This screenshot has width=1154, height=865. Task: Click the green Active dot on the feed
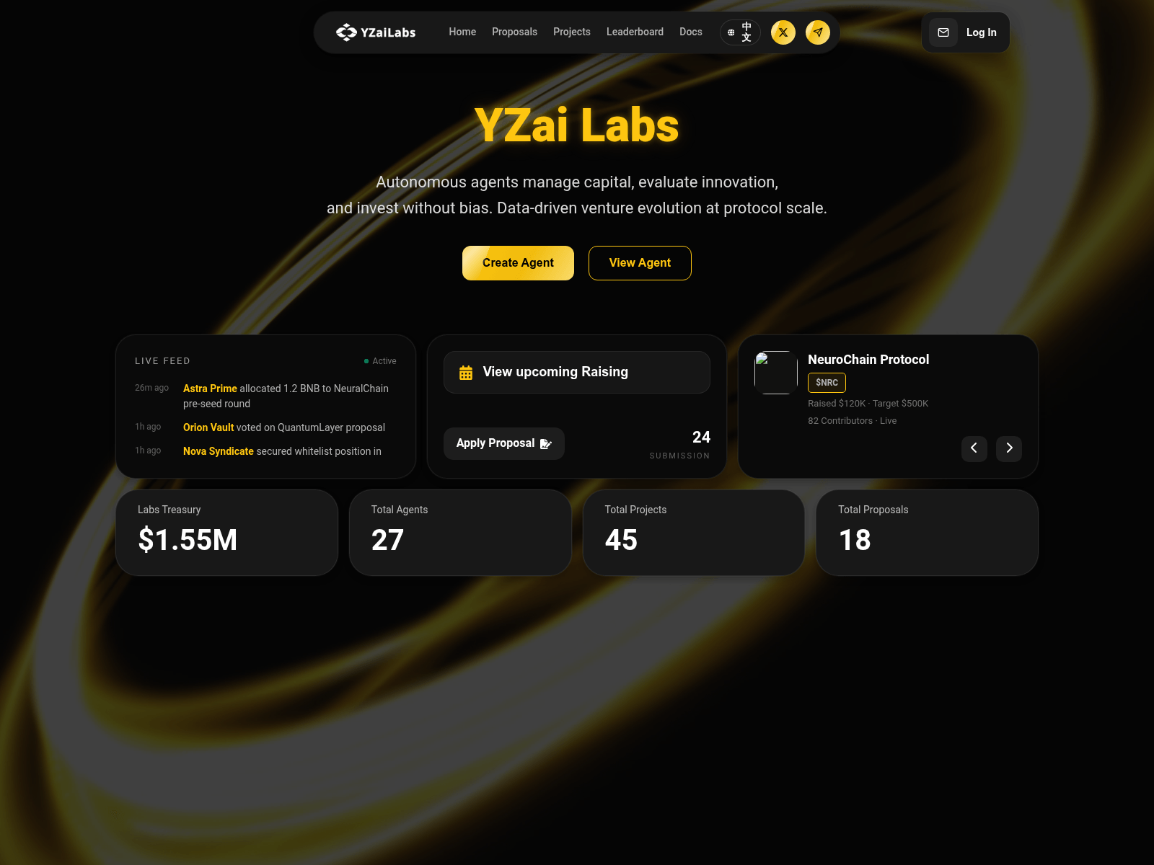[x=366, y=360]
